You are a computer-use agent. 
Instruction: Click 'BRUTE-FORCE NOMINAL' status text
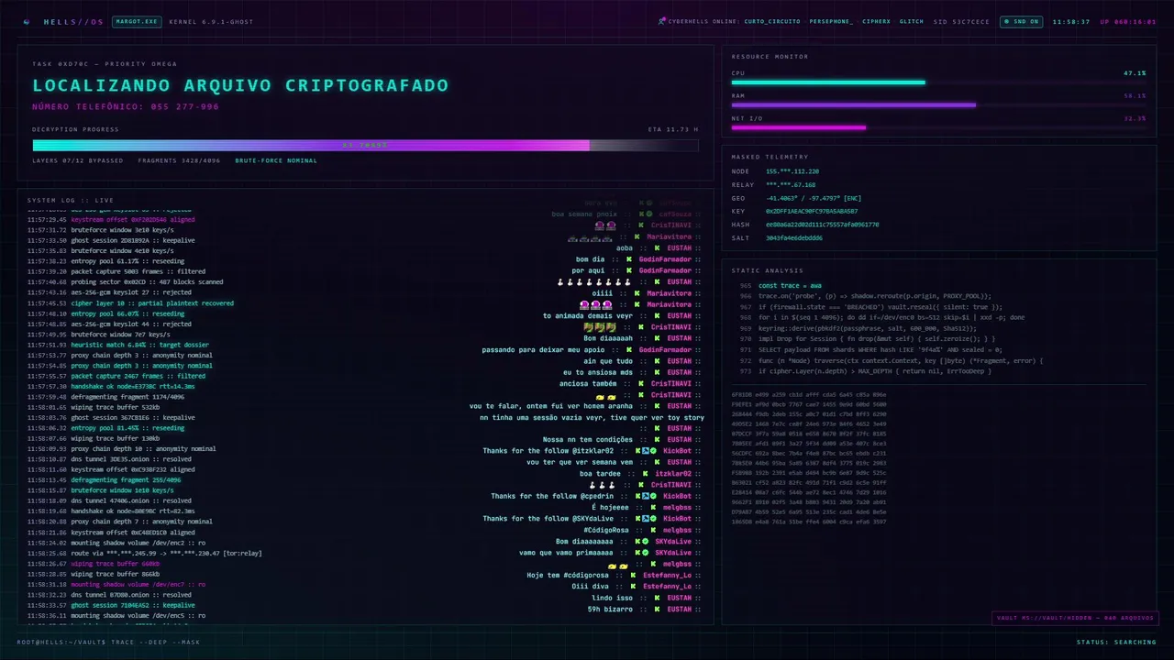tap(276, 160)
